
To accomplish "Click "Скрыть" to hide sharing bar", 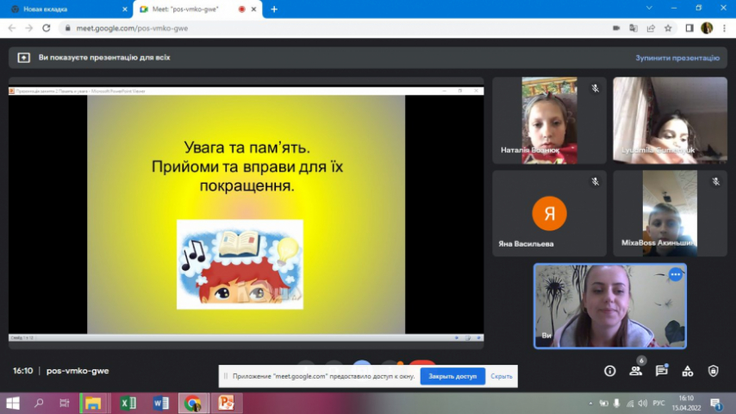I will point(502,376).
